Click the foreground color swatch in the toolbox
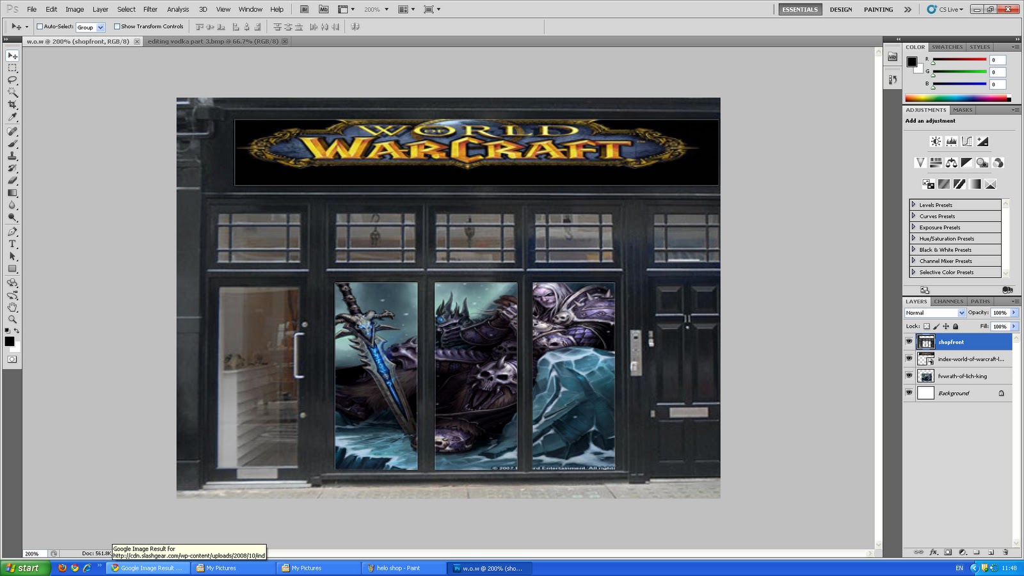The height and width of the screenshot is (576, 1024). click(x=10, y=341)
